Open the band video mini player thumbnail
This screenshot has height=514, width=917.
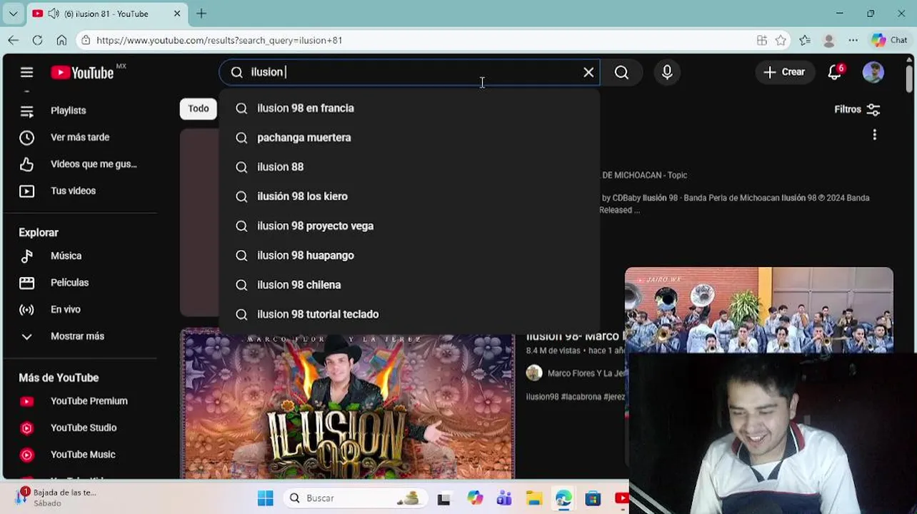[758, 311]
